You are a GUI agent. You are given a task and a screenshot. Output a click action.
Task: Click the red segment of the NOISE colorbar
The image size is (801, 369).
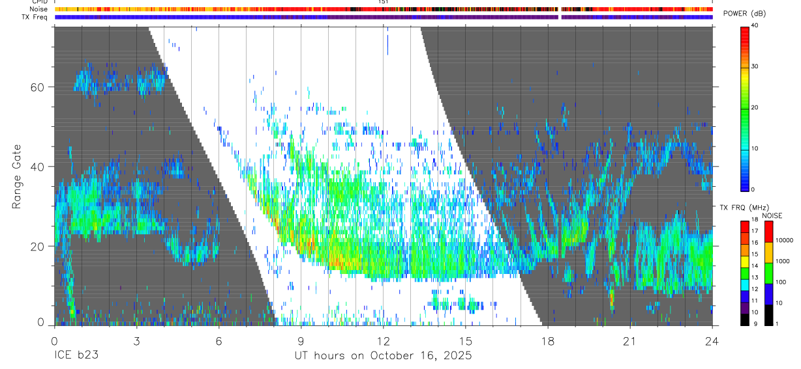pyautogui.click(x=768, y=231)
